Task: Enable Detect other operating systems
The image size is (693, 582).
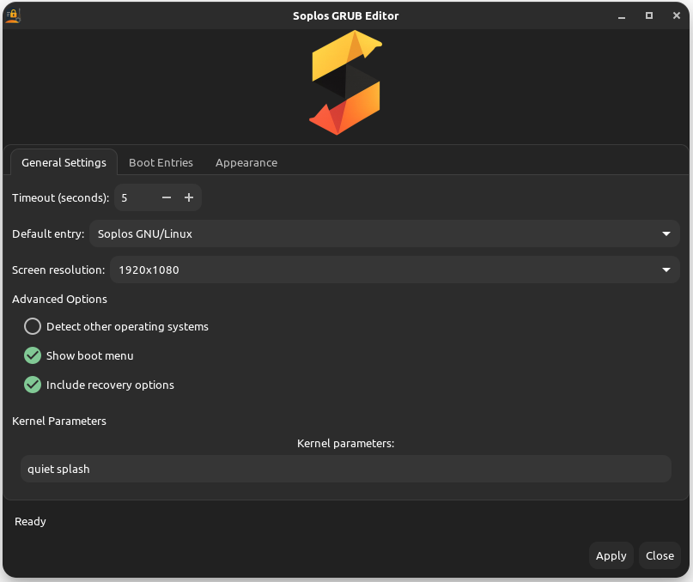Action: coord(33,326)
